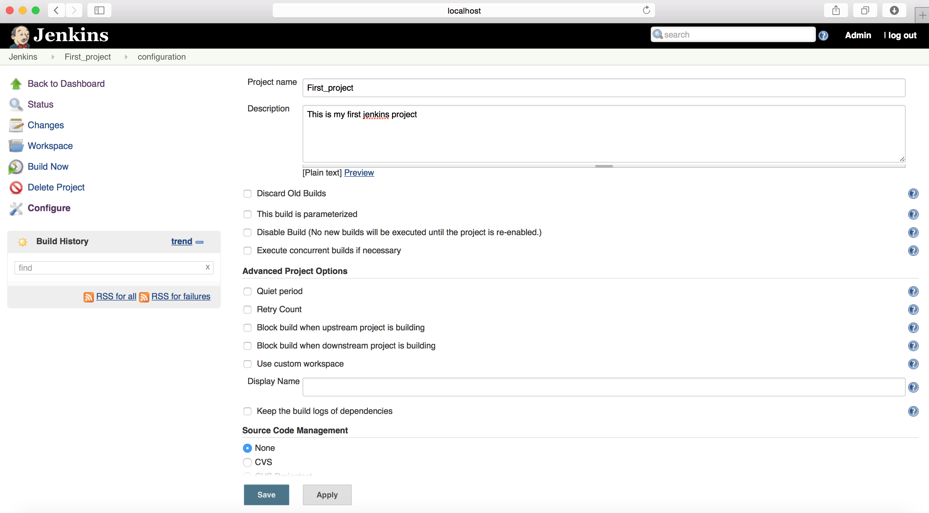The width and height of the screenshot is (929, 513).
Task: Open help for Retry Count
Action: point(913,309)
